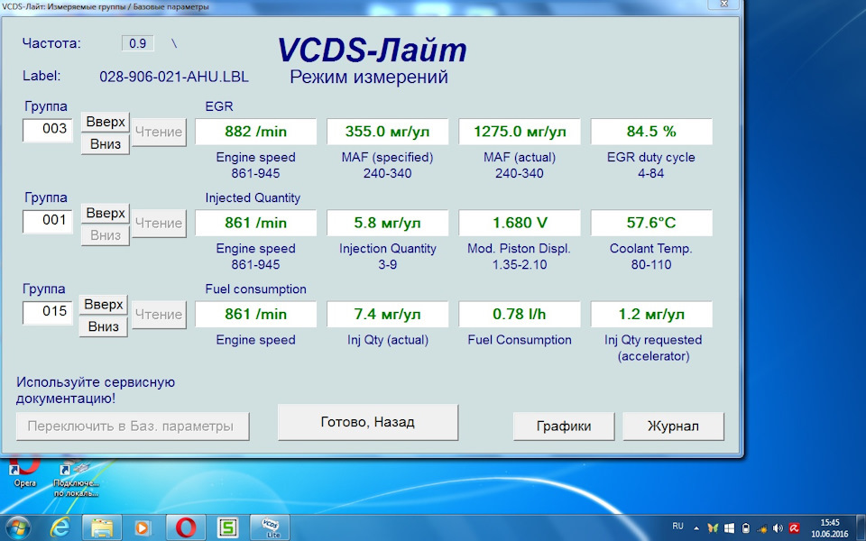Click Переключить в Баз. параметры button
Image resolution: width=866 pixels, height=541 pixels.
pyautogui.click(x=133, y=426)
